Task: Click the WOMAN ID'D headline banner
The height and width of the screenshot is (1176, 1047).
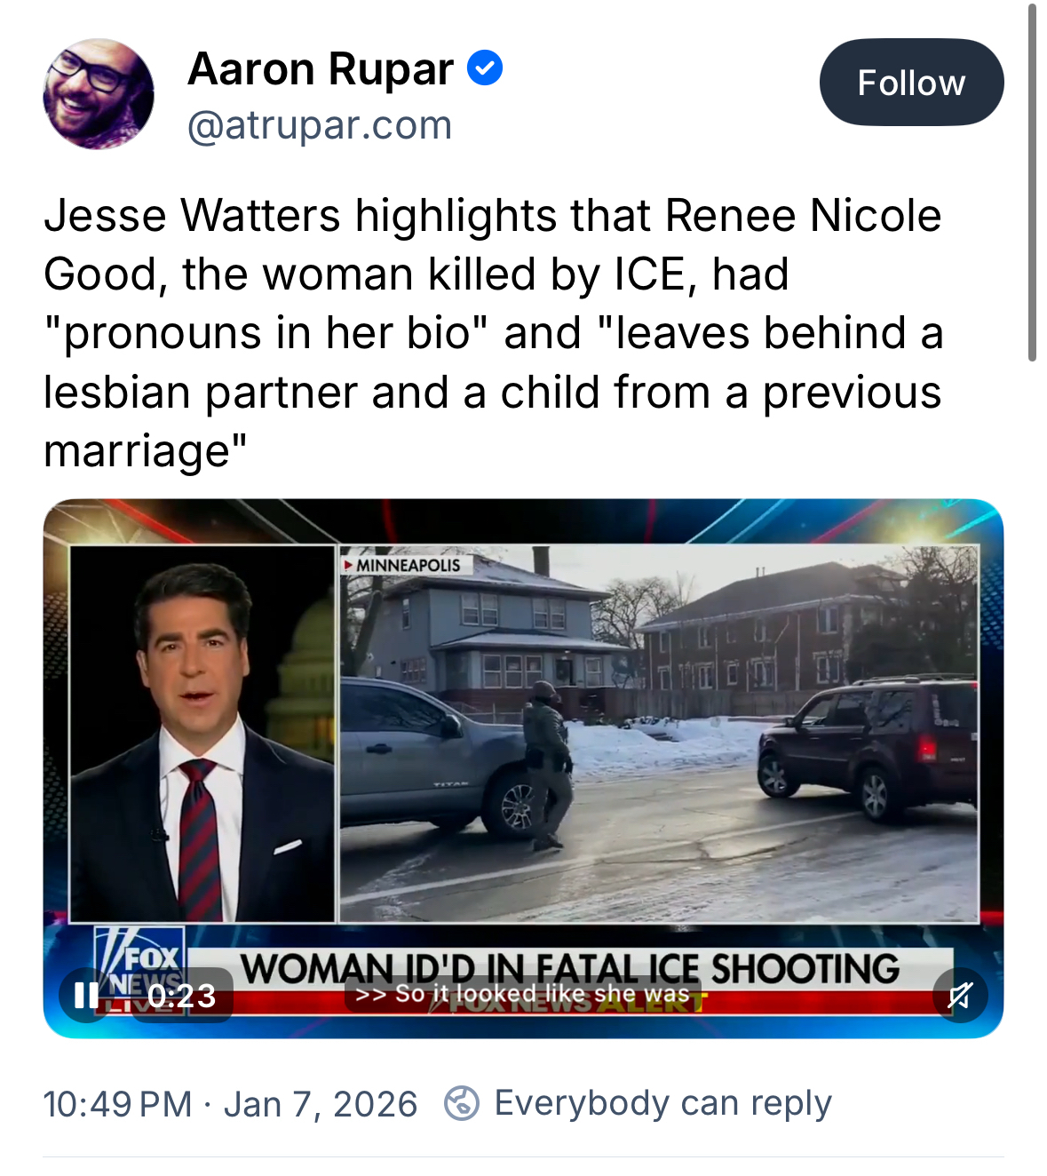Action: click(x=570, y=967)
